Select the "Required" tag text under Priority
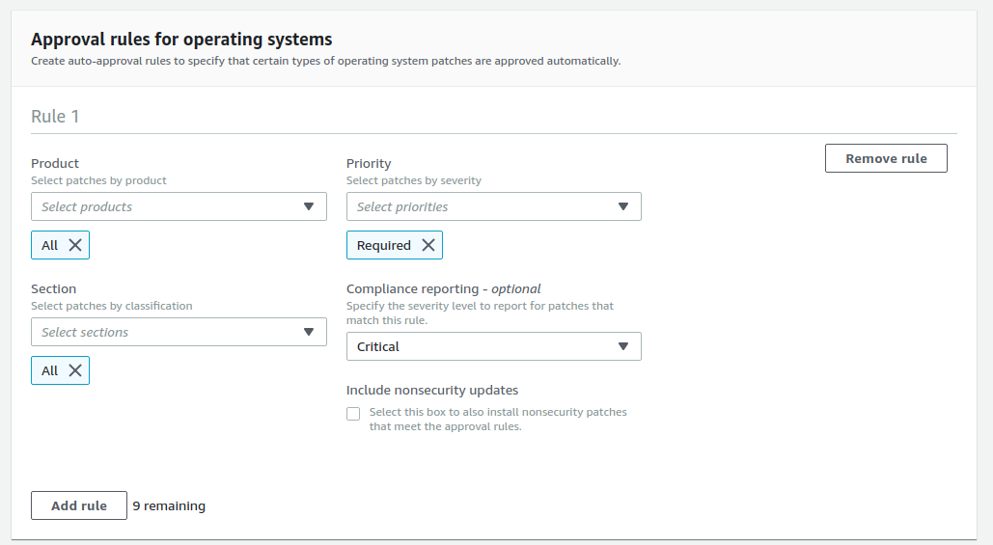 (x=384, y=245)
